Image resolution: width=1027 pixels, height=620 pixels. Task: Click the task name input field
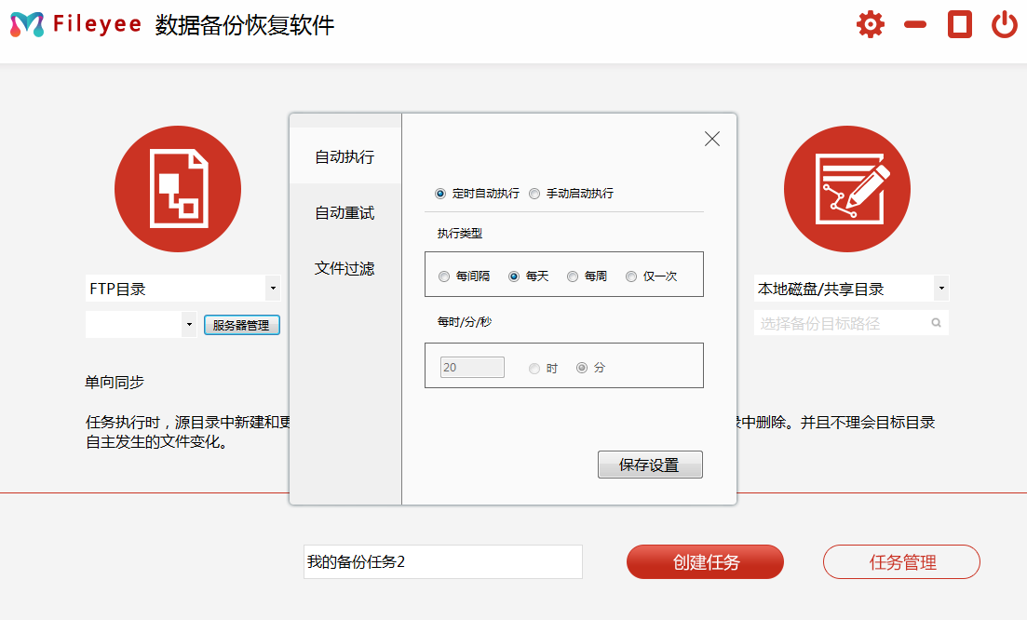443,562
